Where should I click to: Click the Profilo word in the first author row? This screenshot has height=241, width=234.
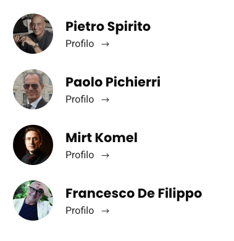click(80, 44)
